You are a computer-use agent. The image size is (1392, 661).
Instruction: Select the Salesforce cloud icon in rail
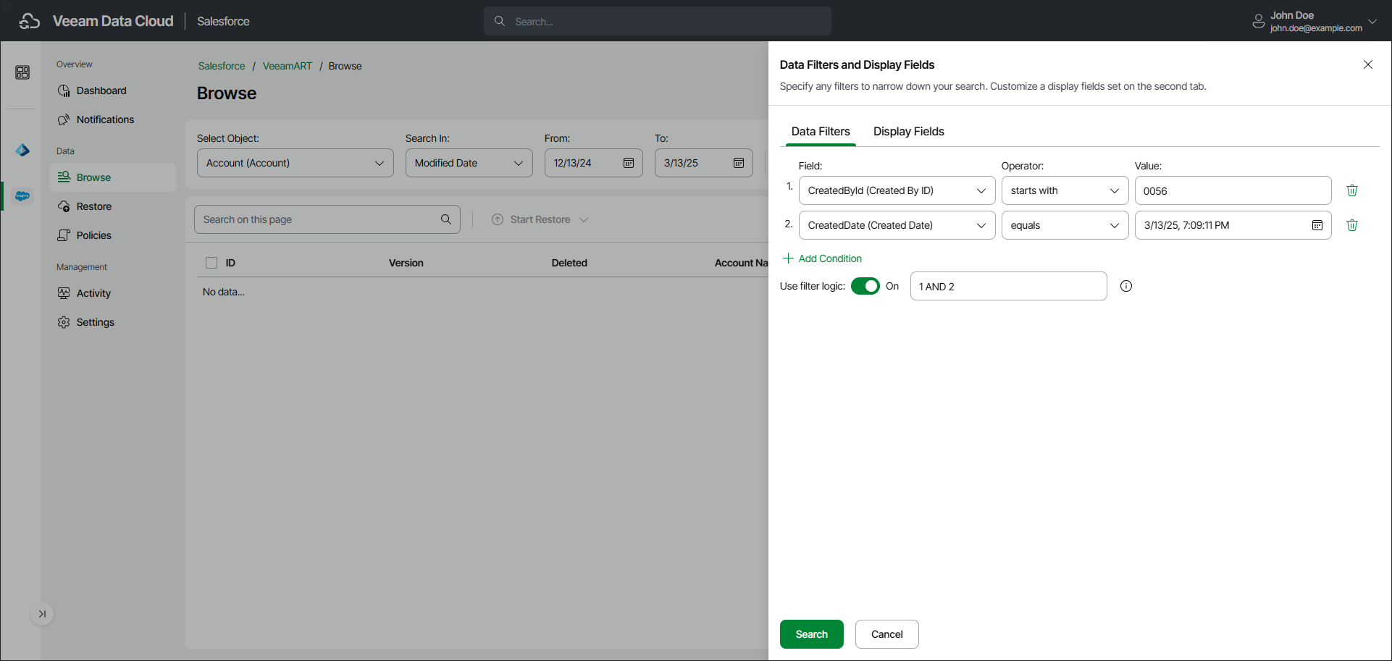(x=22, y=196)
